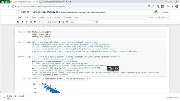The image size is (180, 101).
Task: Click the purchaseAmount assignment code line
Action: (x=66, y=68)
